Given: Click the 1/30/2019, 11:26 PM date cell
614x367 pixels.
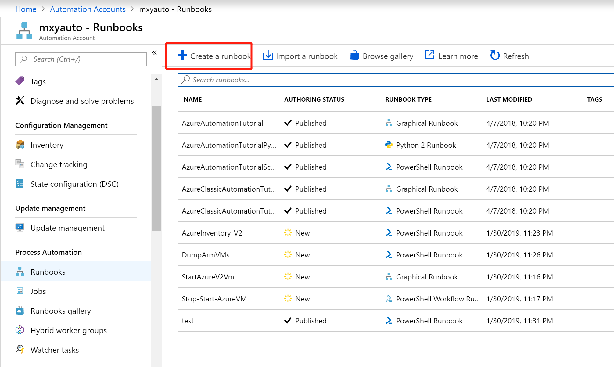Looking at the screenshot, I should 519,255.
